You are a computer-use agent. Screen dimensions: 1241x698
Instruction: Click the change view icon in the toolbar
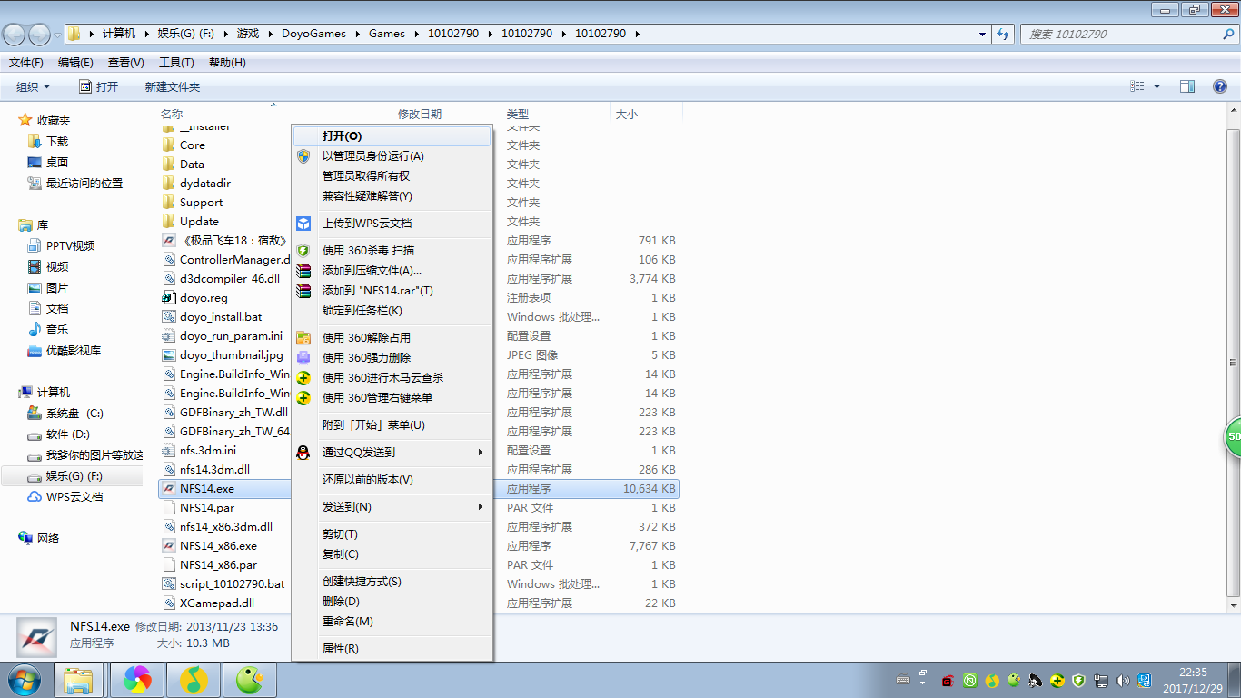point(1137,86)
